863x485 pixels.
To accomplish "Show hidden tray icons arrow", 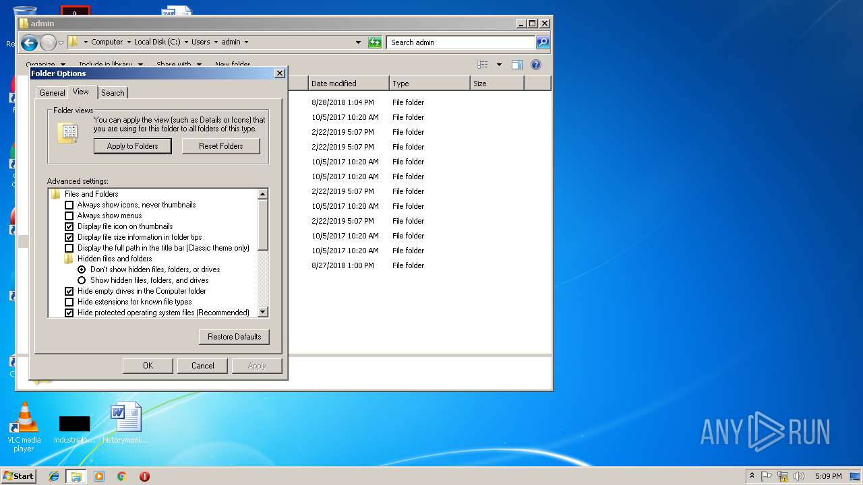I will (752, 476).
